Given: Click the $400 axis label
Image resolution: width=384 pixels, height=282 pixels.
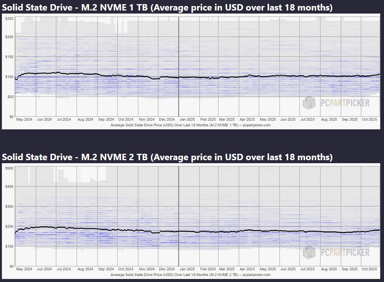Looking at the screenshot, I should pyautogui.click(x=9, y=186).
